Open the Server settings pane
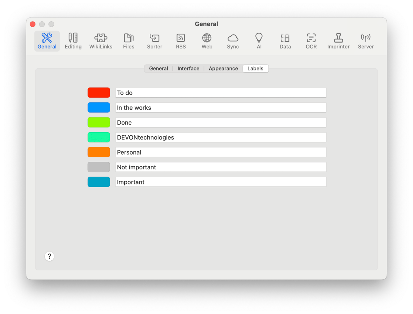413x314 pixels. point(366,41)
